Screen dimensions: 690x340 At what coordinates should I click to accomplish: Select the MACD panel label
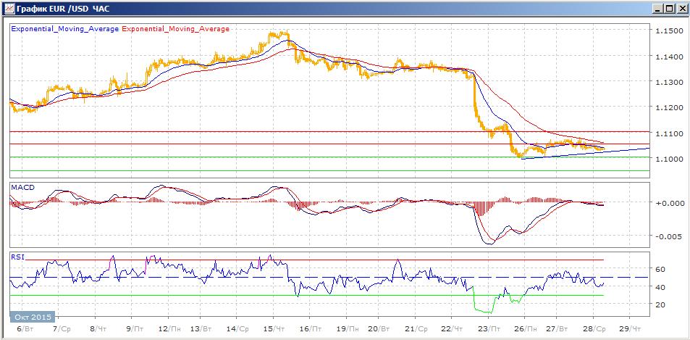22,187
